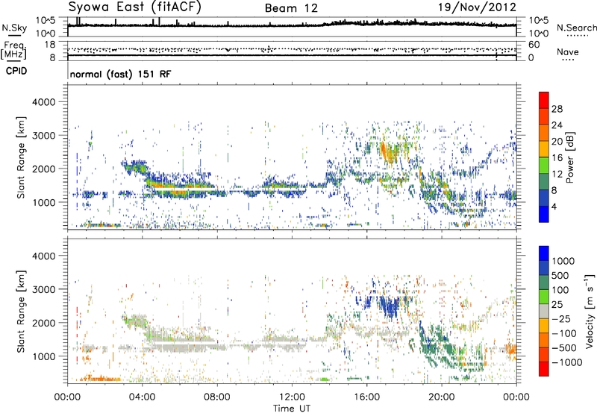Click the red top of power colorbar
This screenshot has height=413, width=597.
pyautogui.click(x=544, y=100)
